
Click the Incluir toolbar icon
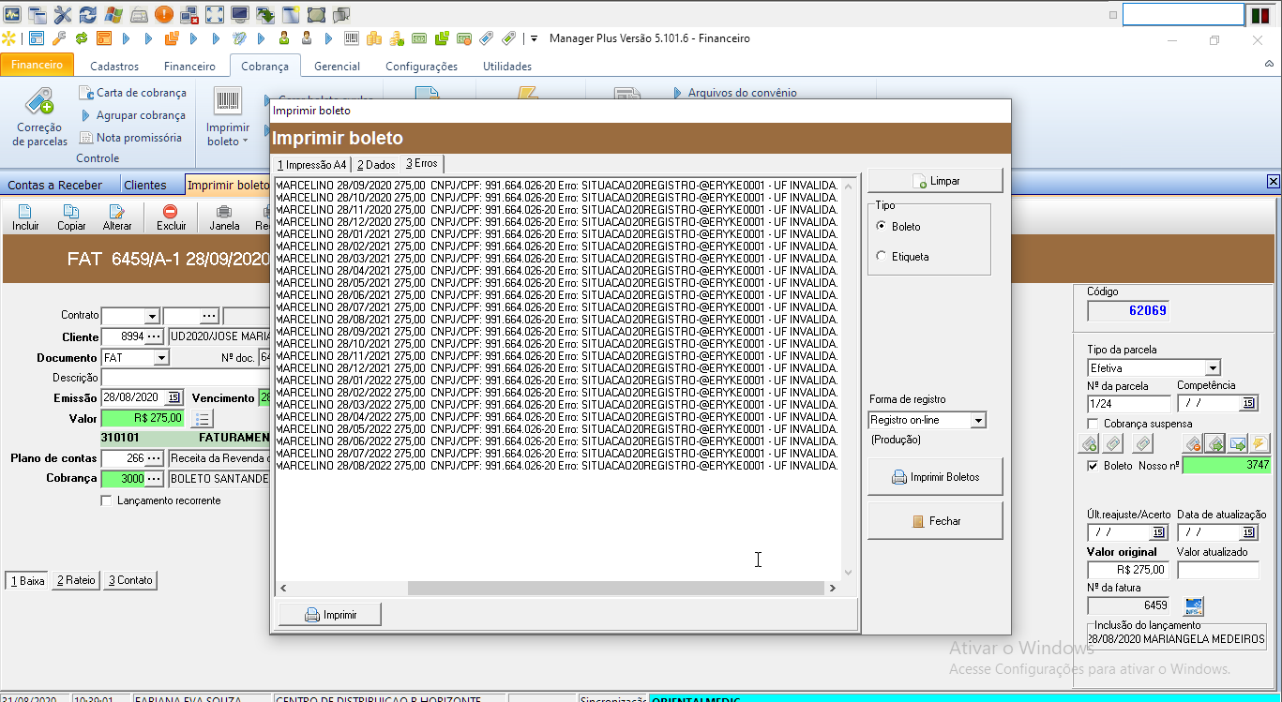coord(25,213)
